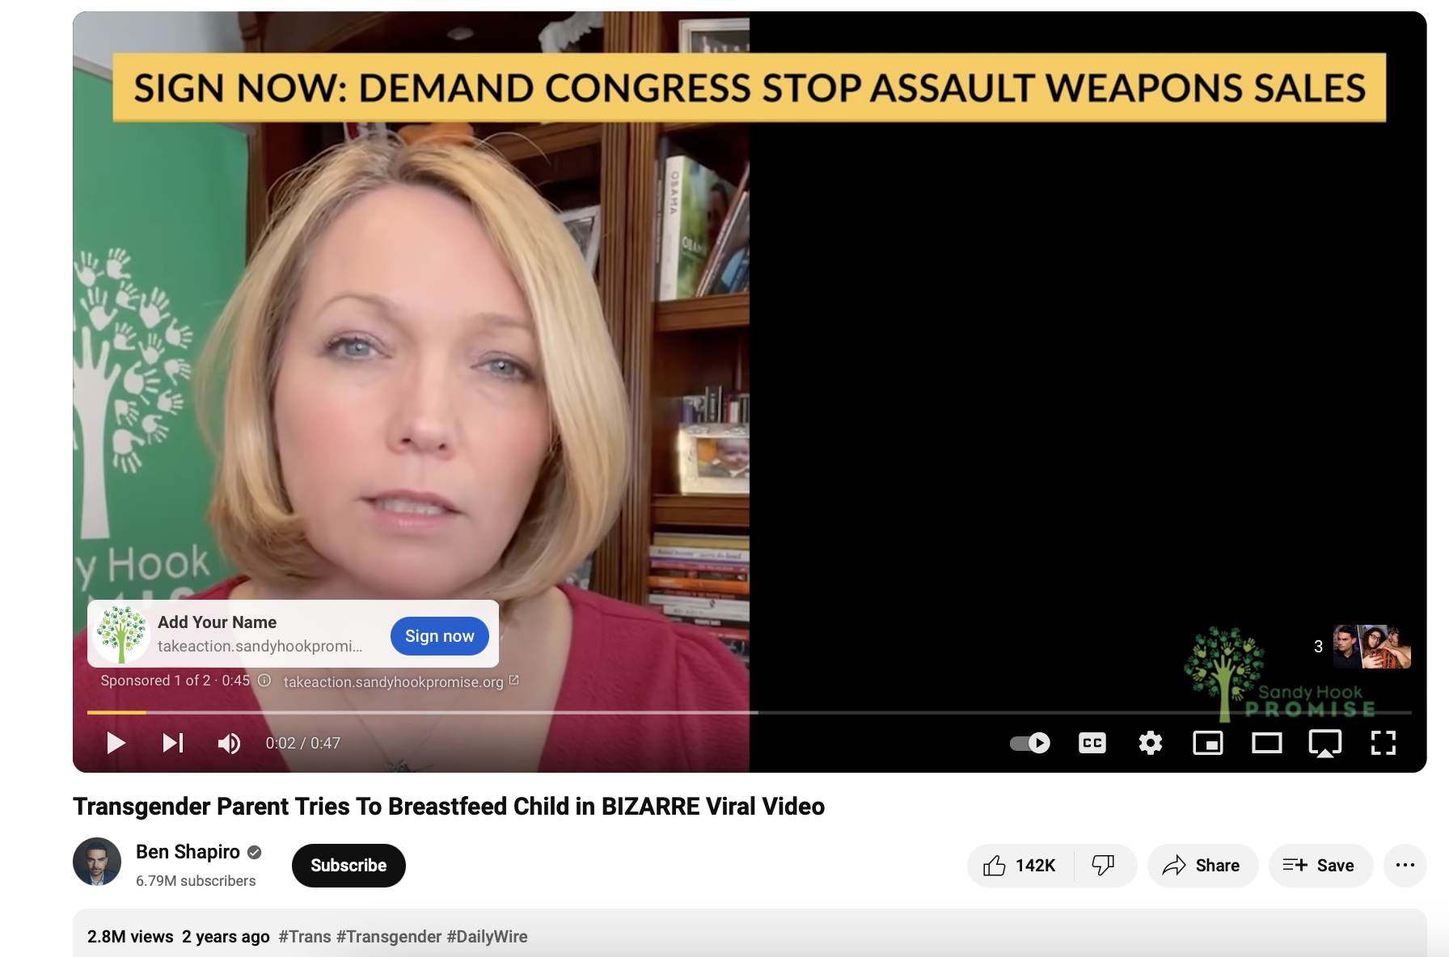The height and width of the screenshot is (957, 1449).
Task: Click the Sign now ad button
Action: coord(440,636)
